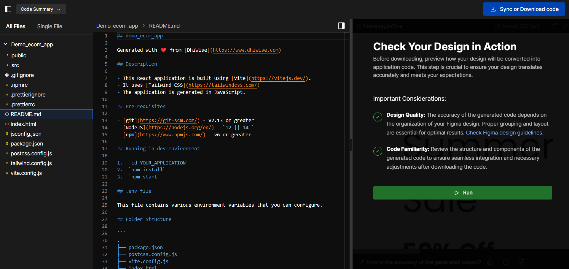Click the copy link icon
569x269 pixels.
click(565, 26)
